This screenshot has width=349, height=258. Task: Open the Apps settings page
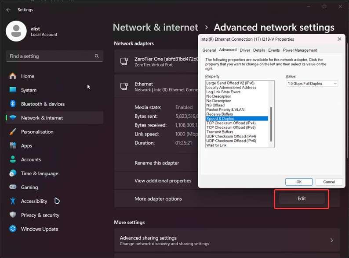(x=55, y=146)
